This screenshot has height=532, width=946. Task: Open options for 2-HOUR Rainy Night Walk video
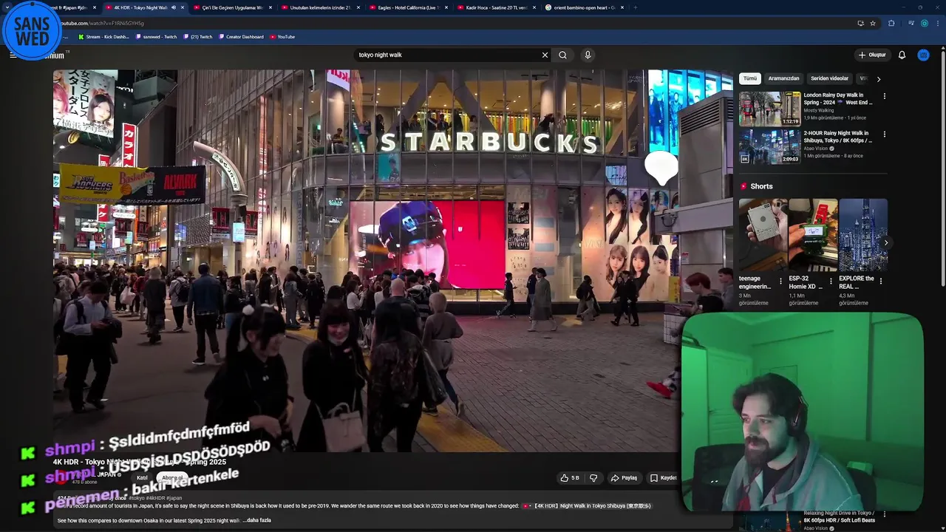(x=884, y=134)
